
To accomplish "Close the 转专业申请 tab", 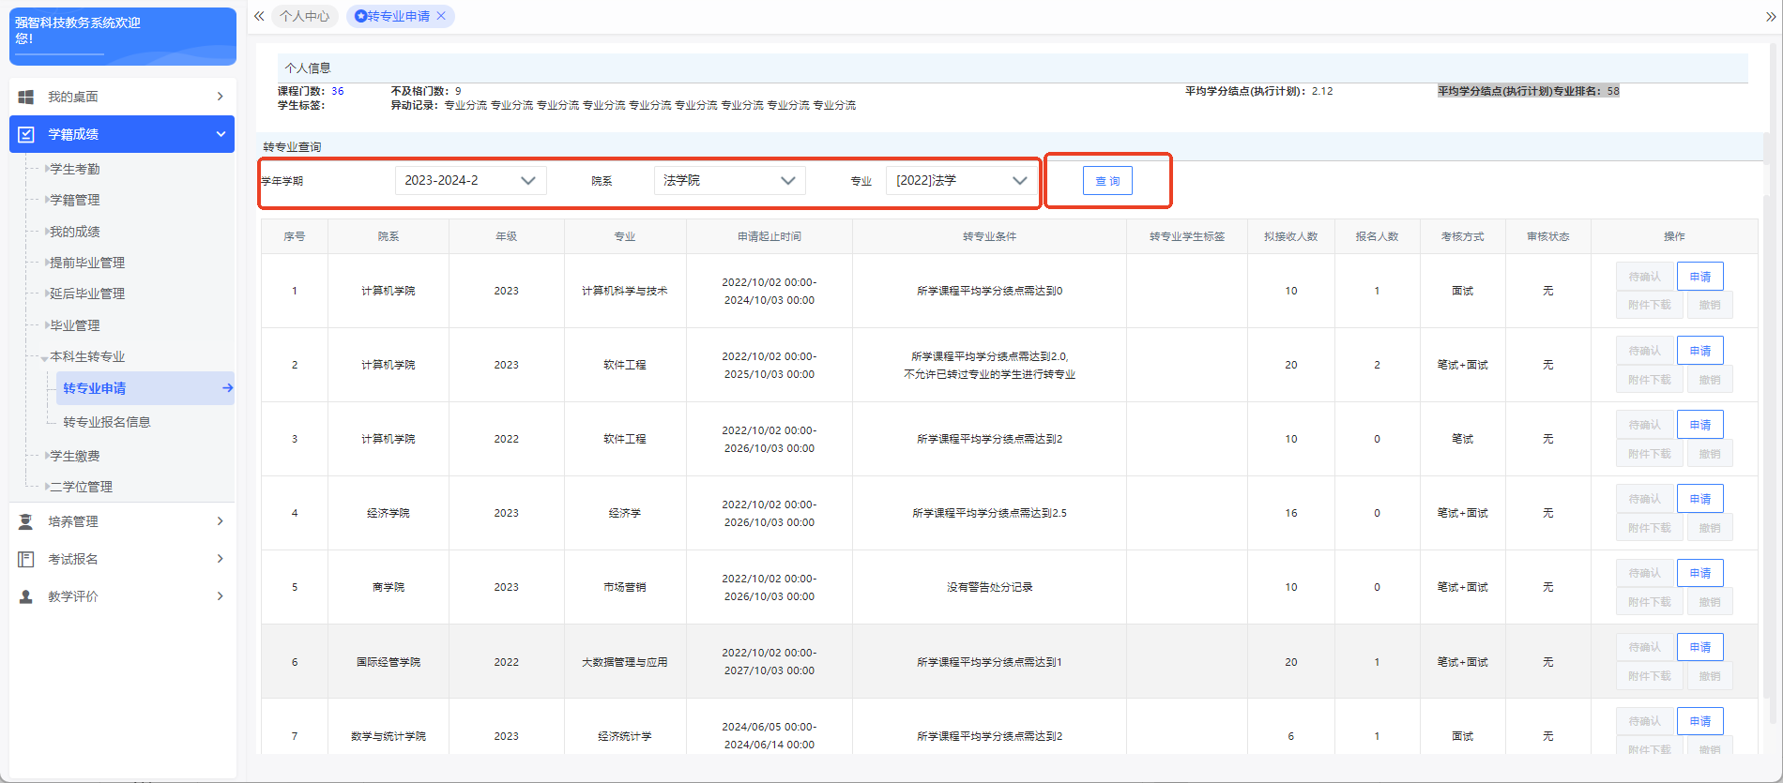I will 441,16.
